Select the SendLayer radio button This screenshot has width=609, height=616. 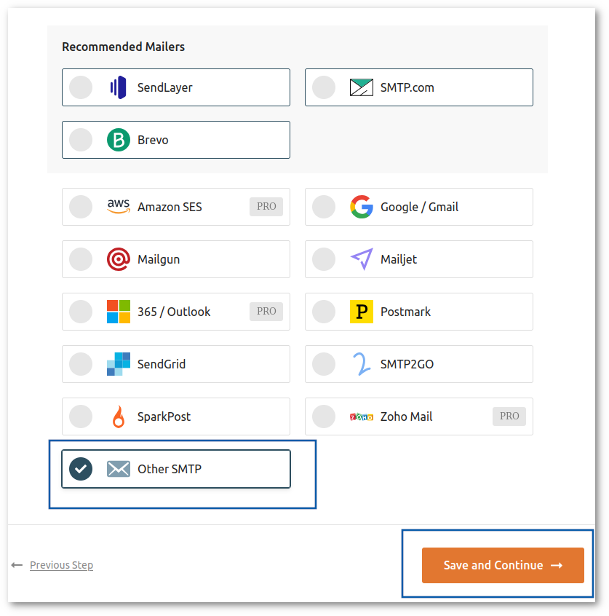81,87
